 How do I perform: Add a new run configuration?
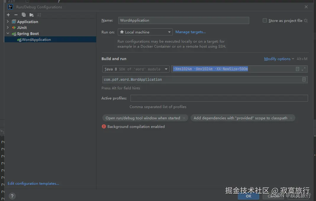point(8,15)
